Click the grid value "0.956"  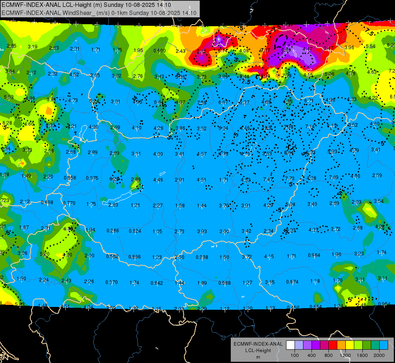70,177
